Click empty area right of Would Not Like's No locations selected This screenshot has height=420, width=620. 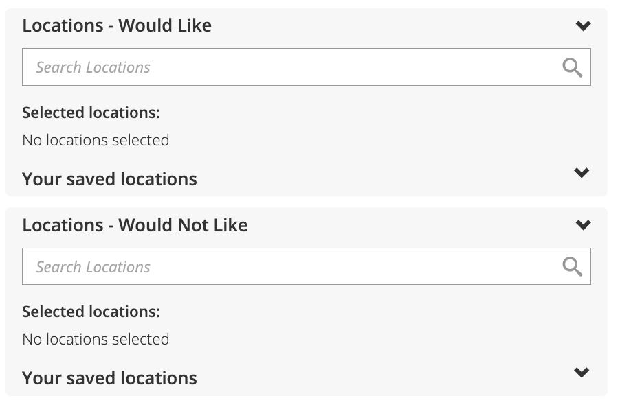tap(379, 339)
